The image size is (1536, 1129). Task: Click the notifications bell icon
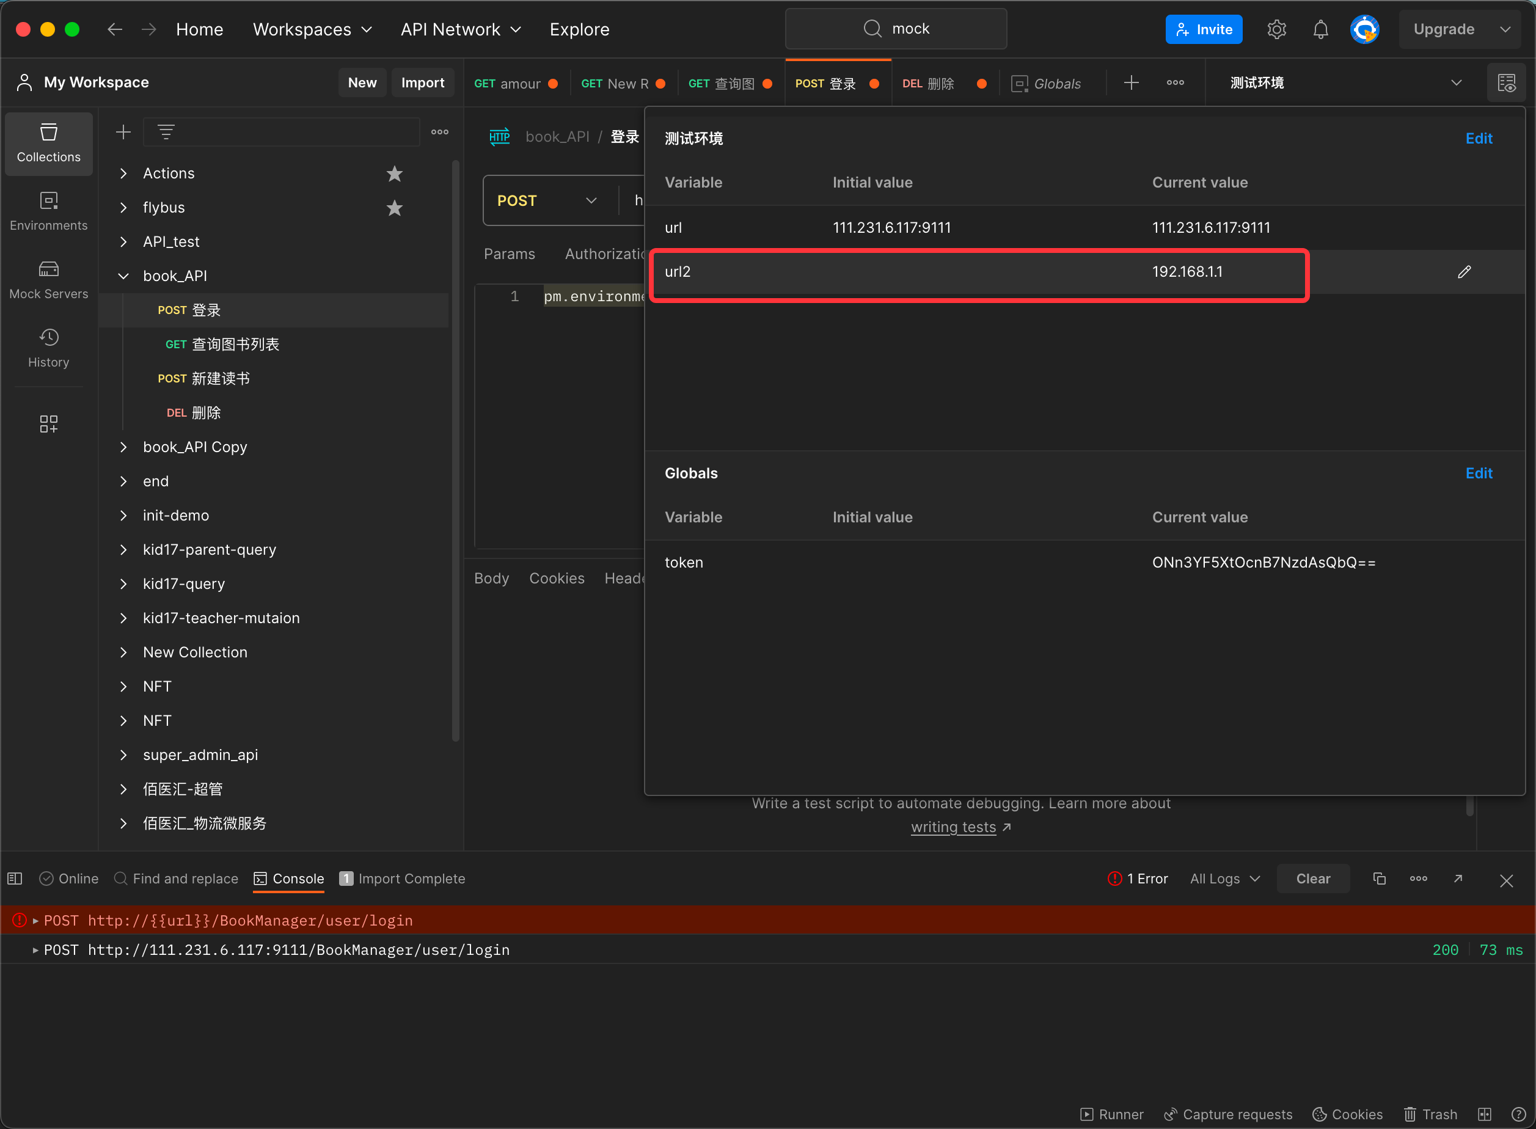[x=1320, y=29]
